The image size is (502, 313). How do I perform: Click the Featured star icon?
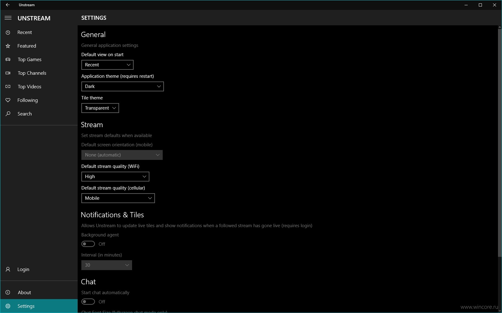click(8, 46)
